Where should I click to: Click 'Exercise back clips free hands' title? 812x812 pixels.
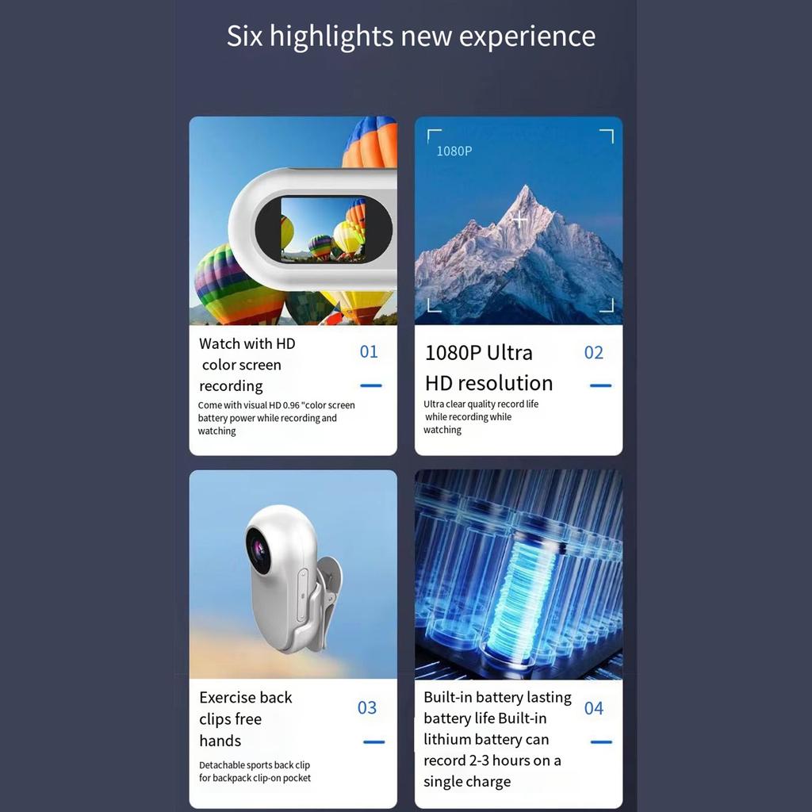246,718
